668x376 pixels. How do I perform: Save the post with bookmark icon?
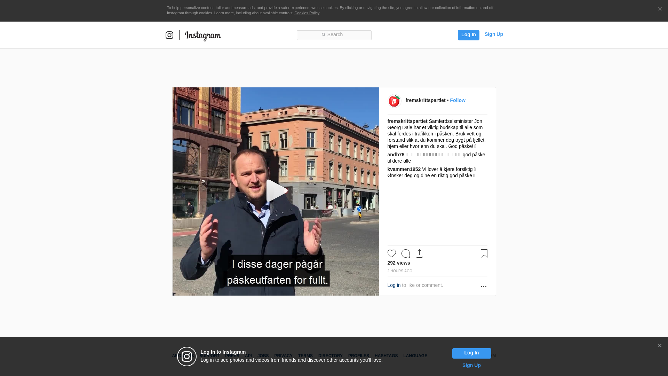(x=484, y=253)
